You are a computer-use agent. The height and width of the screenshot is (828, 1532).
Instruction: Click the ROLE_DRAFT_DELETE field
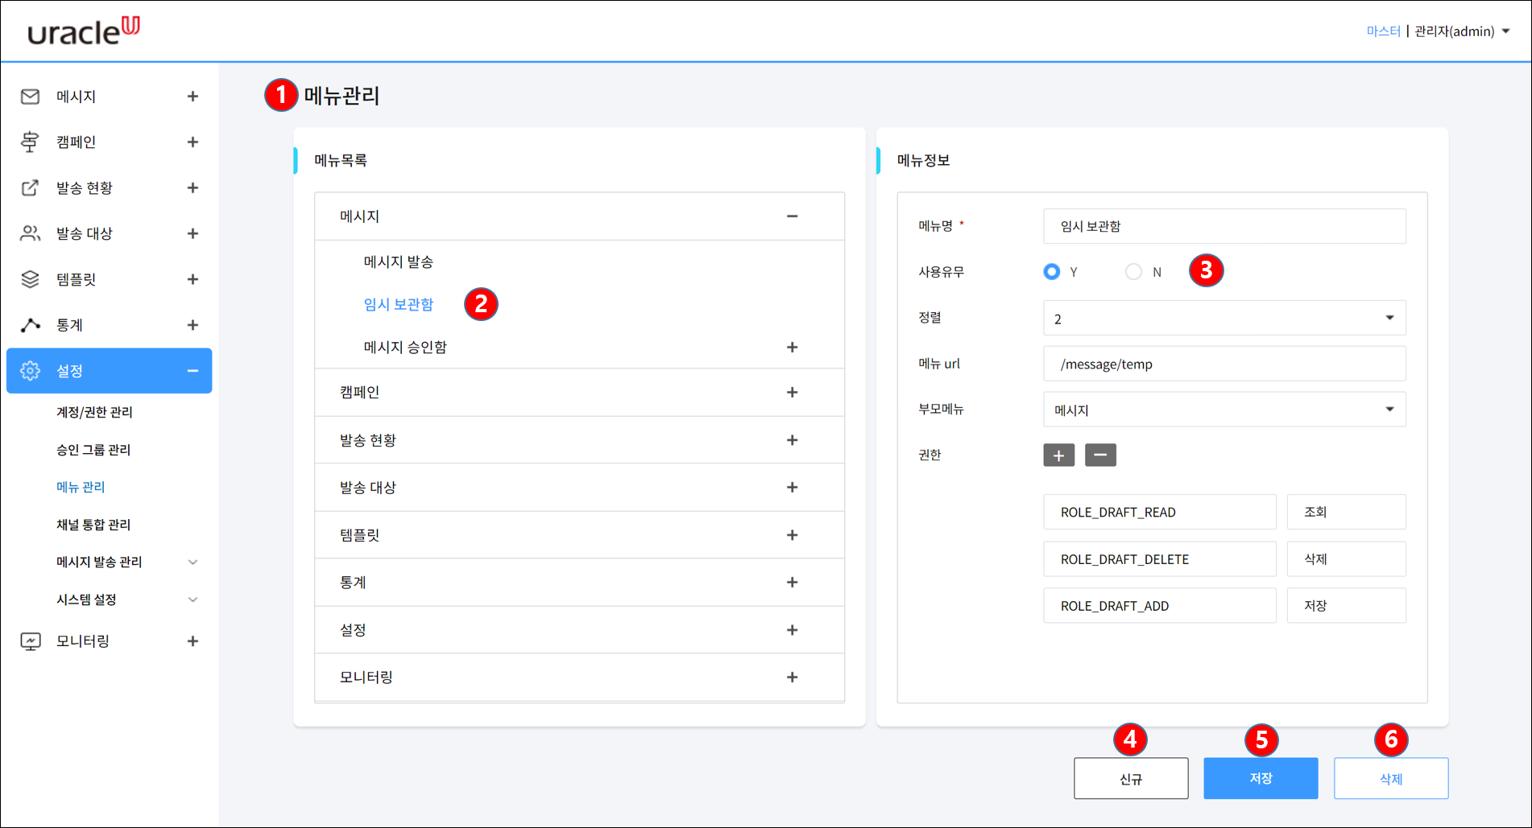pyautogui.click(x=1160, y=559)
